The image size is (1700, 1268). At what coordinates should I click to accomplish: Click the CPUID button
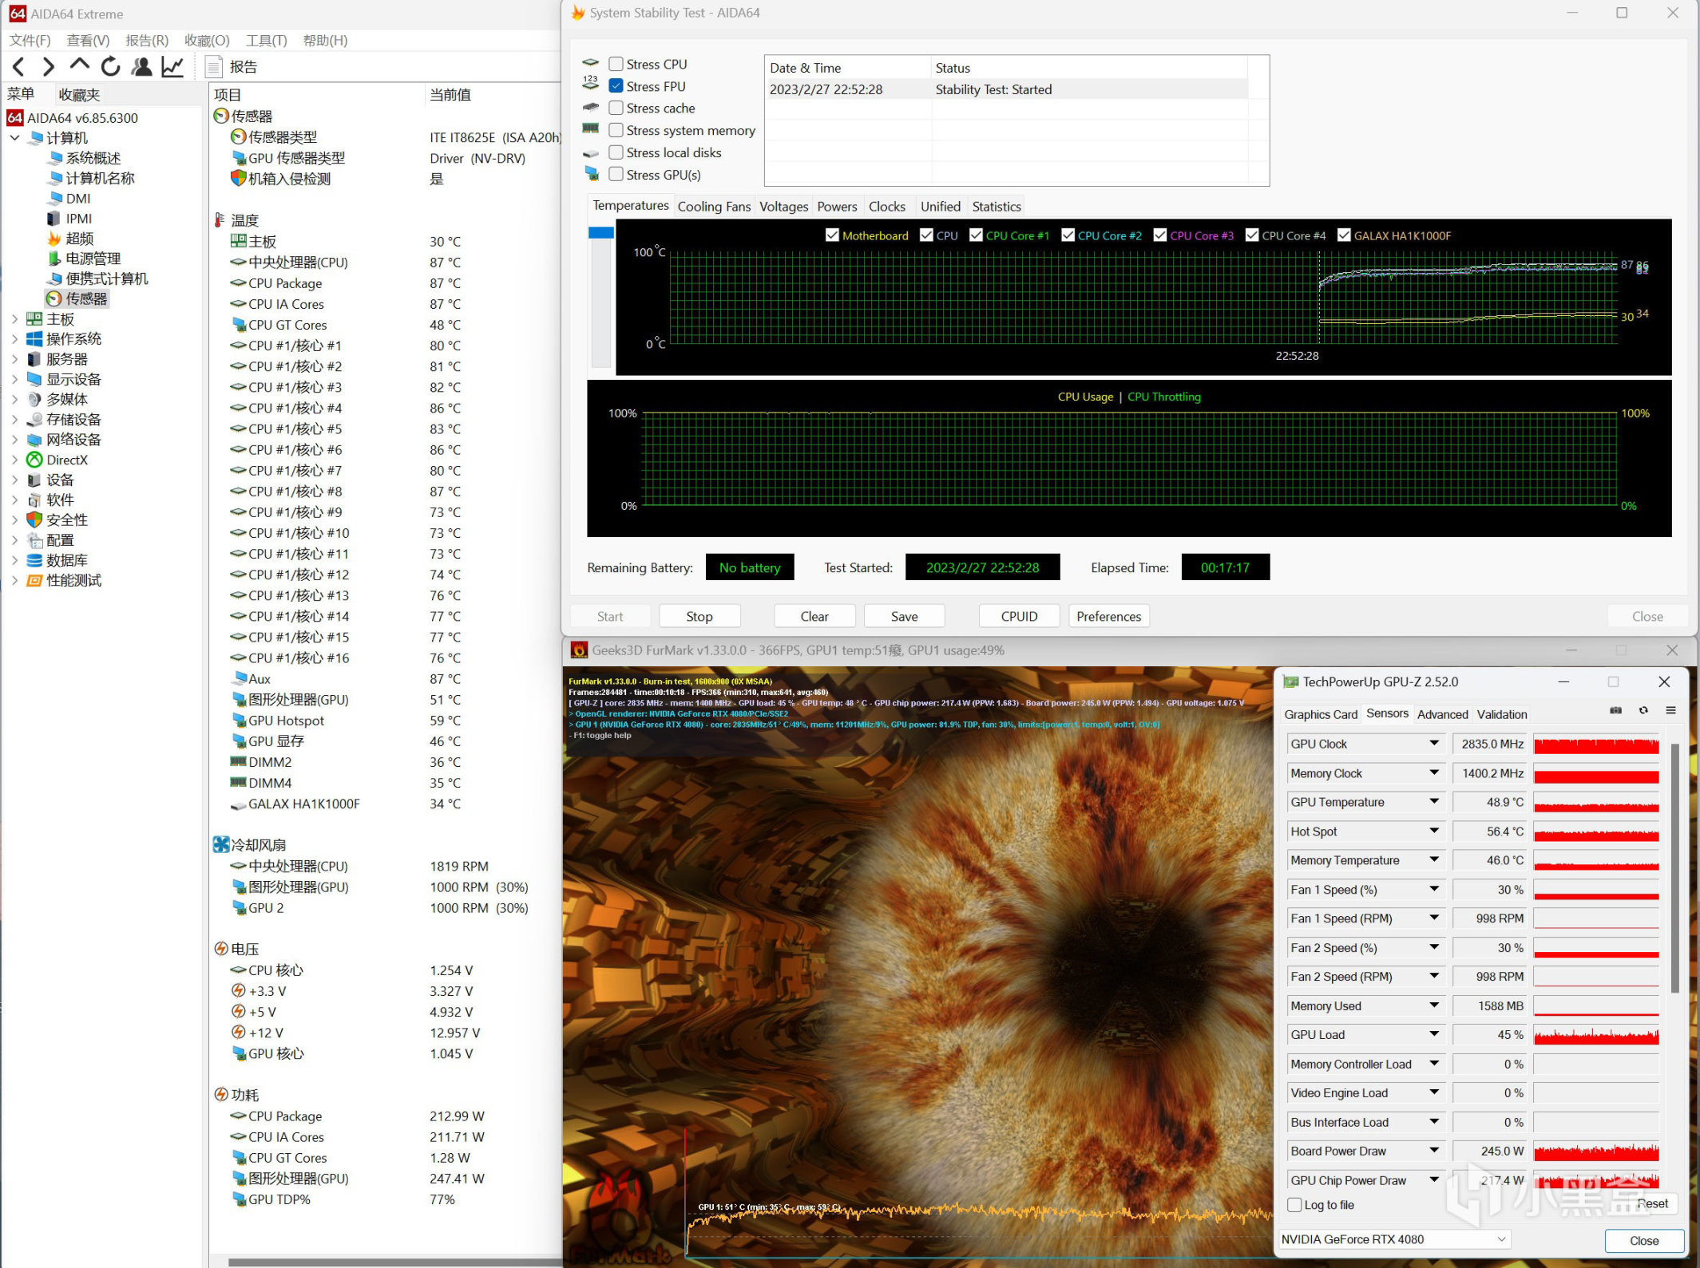point(1018,616)
